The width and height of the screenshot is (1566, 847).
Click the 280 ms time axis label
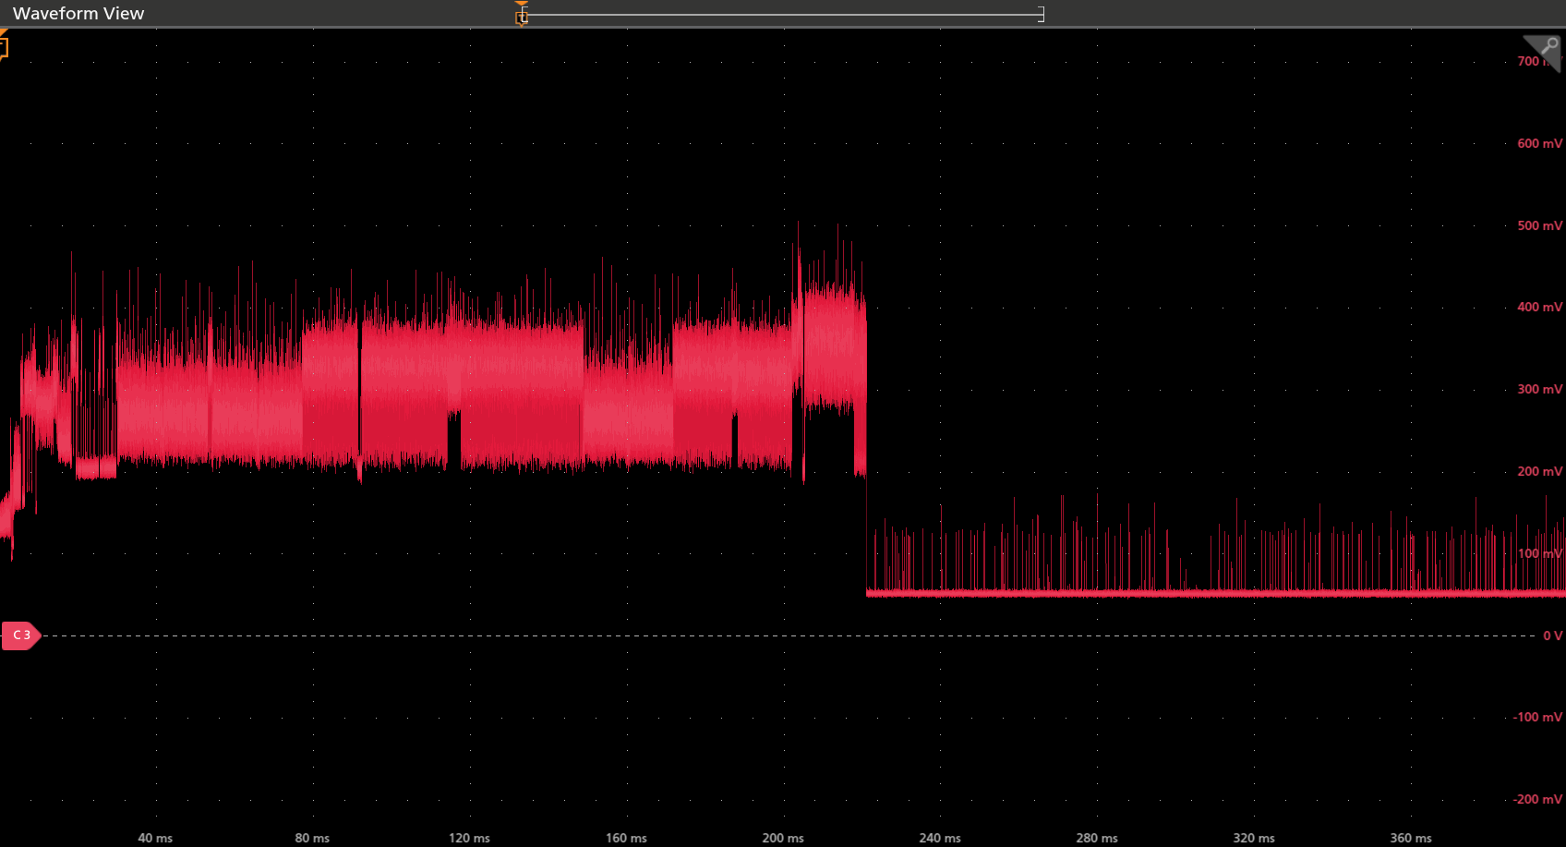click(1097, 839)
